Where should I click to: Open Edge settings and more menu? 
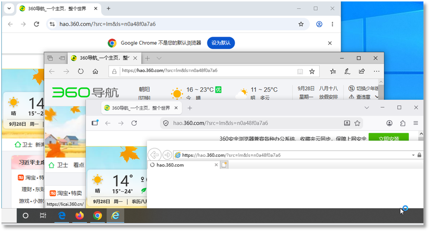click(377, 71)
